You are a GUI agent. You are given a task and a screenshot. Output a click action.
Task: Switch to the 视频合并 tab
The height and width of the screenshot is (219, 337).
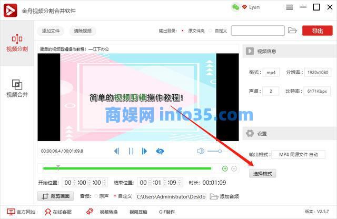pyautogui.click(x=17, y=88)
